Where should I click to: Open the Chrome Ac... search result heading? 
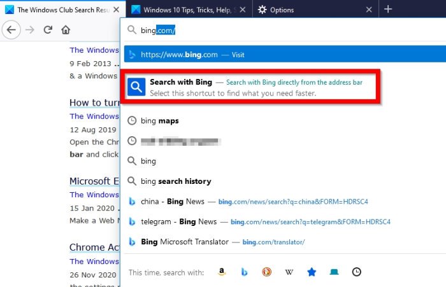coord(94,247)
